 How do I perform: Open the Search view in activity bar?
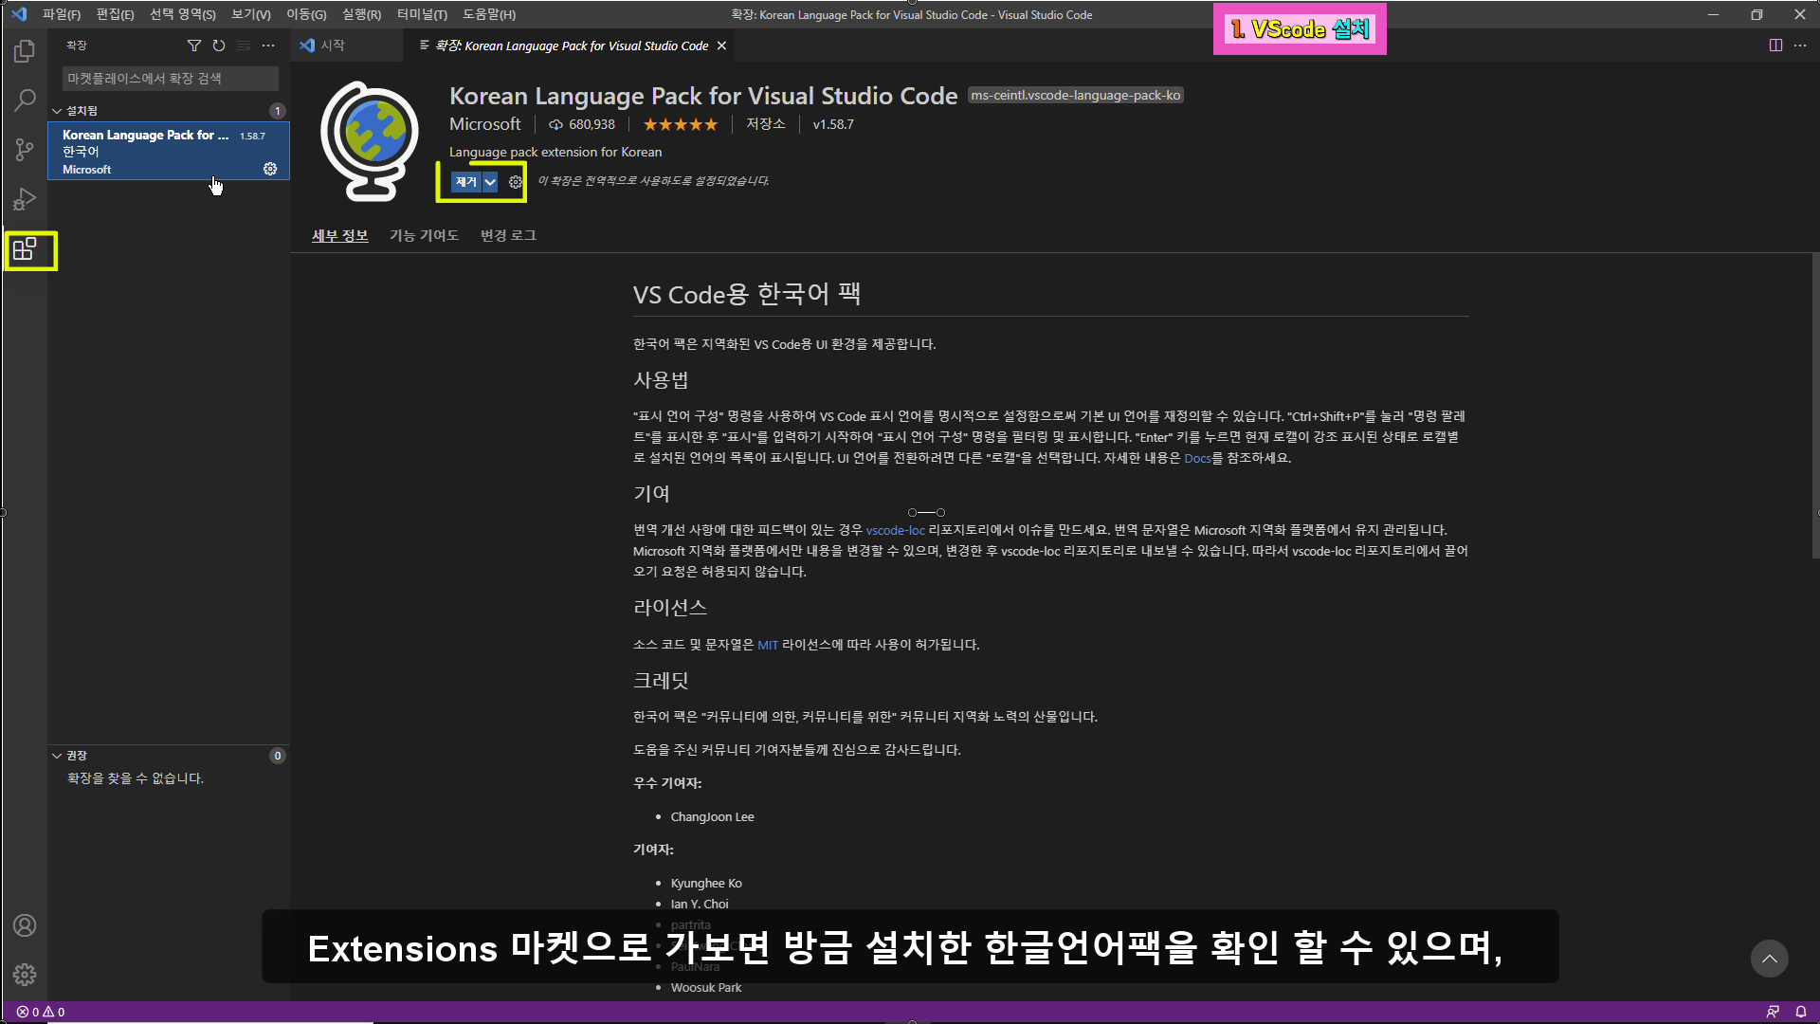[x=25, y=101]
